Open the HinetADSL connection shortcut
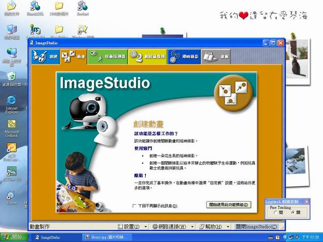The height and width of the screenshot is (242, 323). click(35, 9)
